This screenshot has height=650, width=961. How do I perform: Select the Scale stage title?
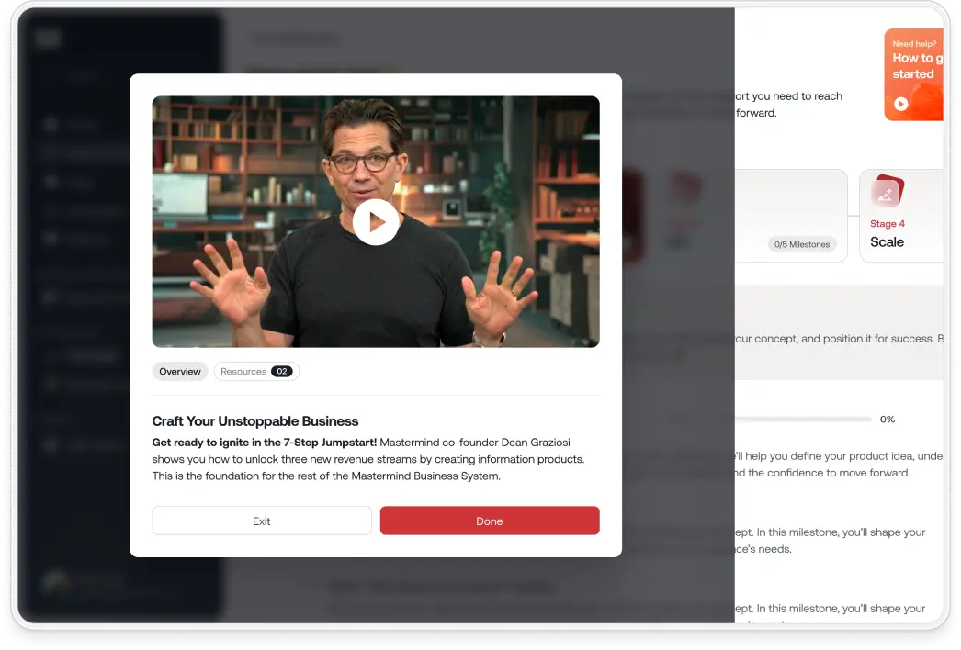pyautogui.click(x=888, y=242)
